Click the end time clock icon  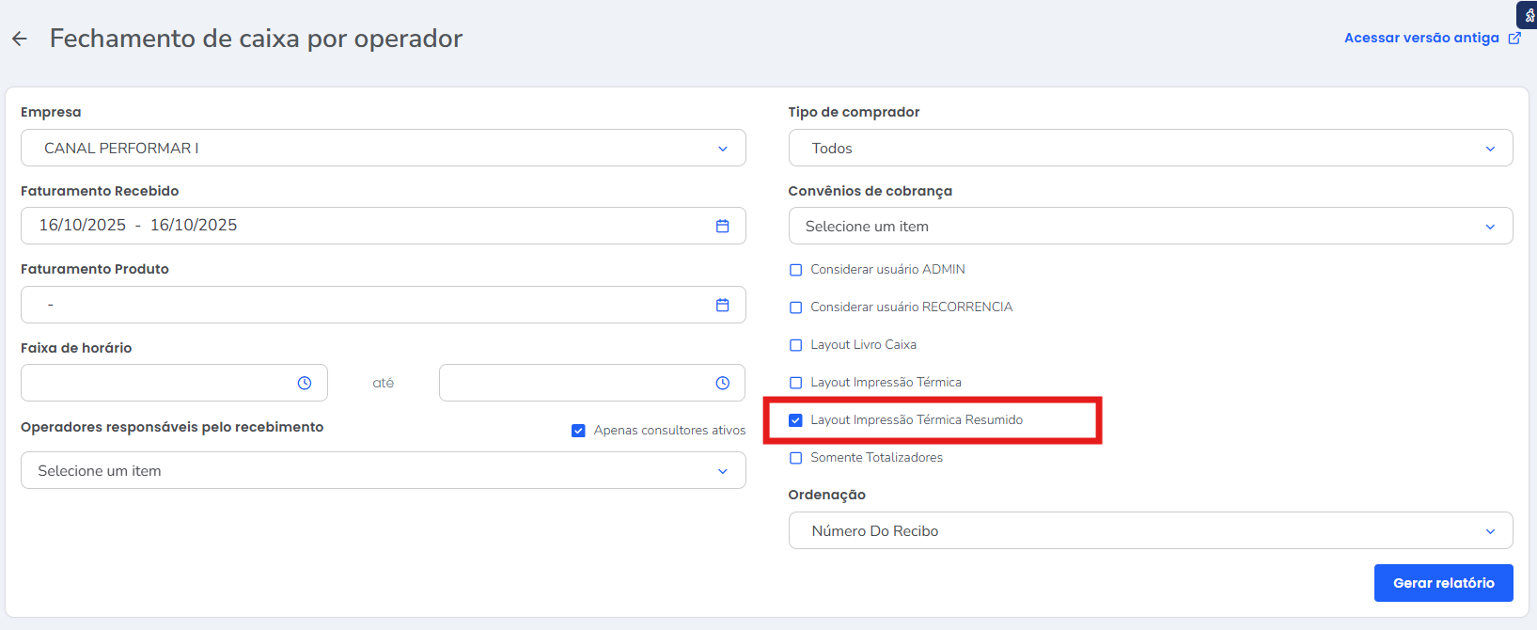722,383
